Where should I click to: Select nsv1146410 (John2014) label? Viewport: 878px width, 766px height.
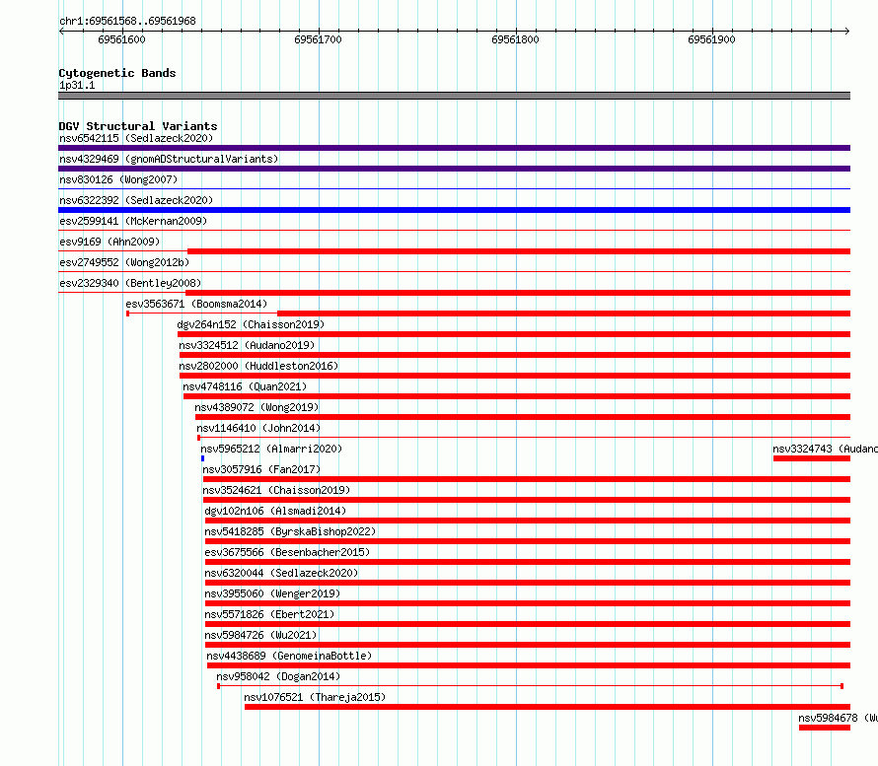(x=258, y=428)
